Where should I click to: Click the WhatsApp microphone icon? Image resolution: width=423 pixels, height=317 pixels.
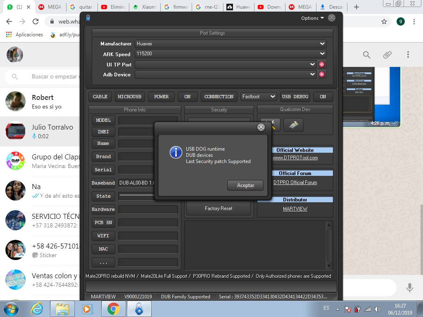[409, 287]
